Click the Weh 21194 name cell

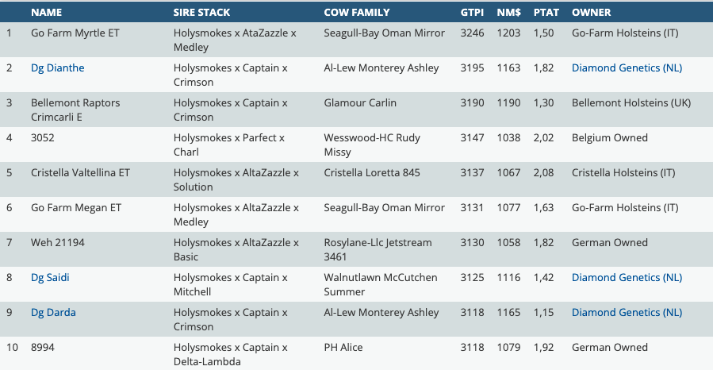click(58, 243)
